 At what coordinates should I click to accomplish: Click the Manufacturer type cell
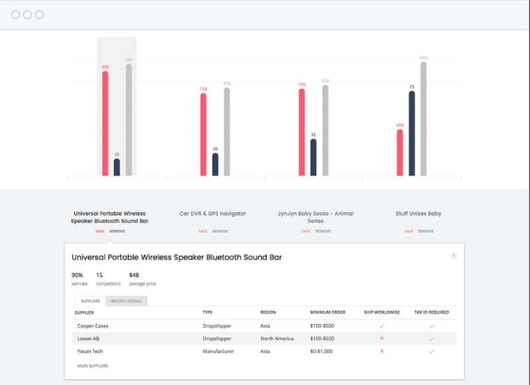(x=218, y=351)
